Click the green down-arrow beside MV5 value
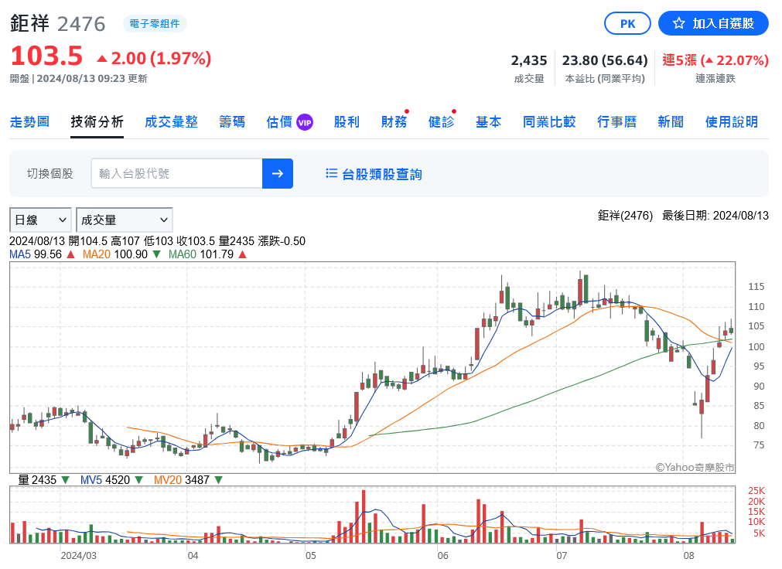The width and height of the screenshot is (782, 569). [138, 480]
